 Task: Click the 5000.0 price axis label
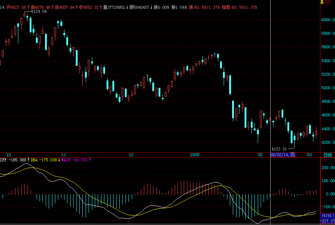click(x=328, y=88)
